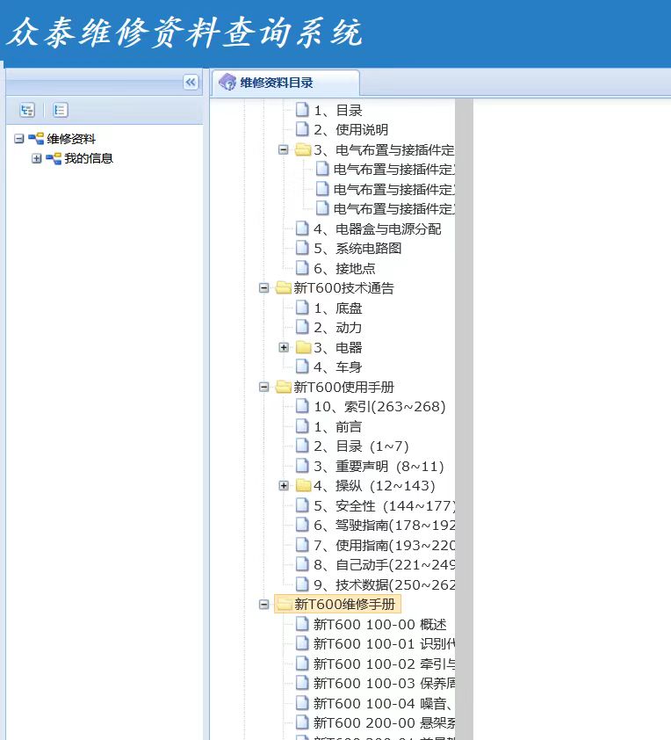This screenshot has height=740, width=671.
Task: Collapse the 维修资料 root node in sidebar
Action: pos(19,139)
